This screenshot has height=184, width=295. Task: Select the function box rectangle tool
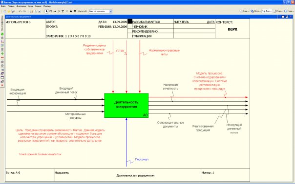pos(51,11)
